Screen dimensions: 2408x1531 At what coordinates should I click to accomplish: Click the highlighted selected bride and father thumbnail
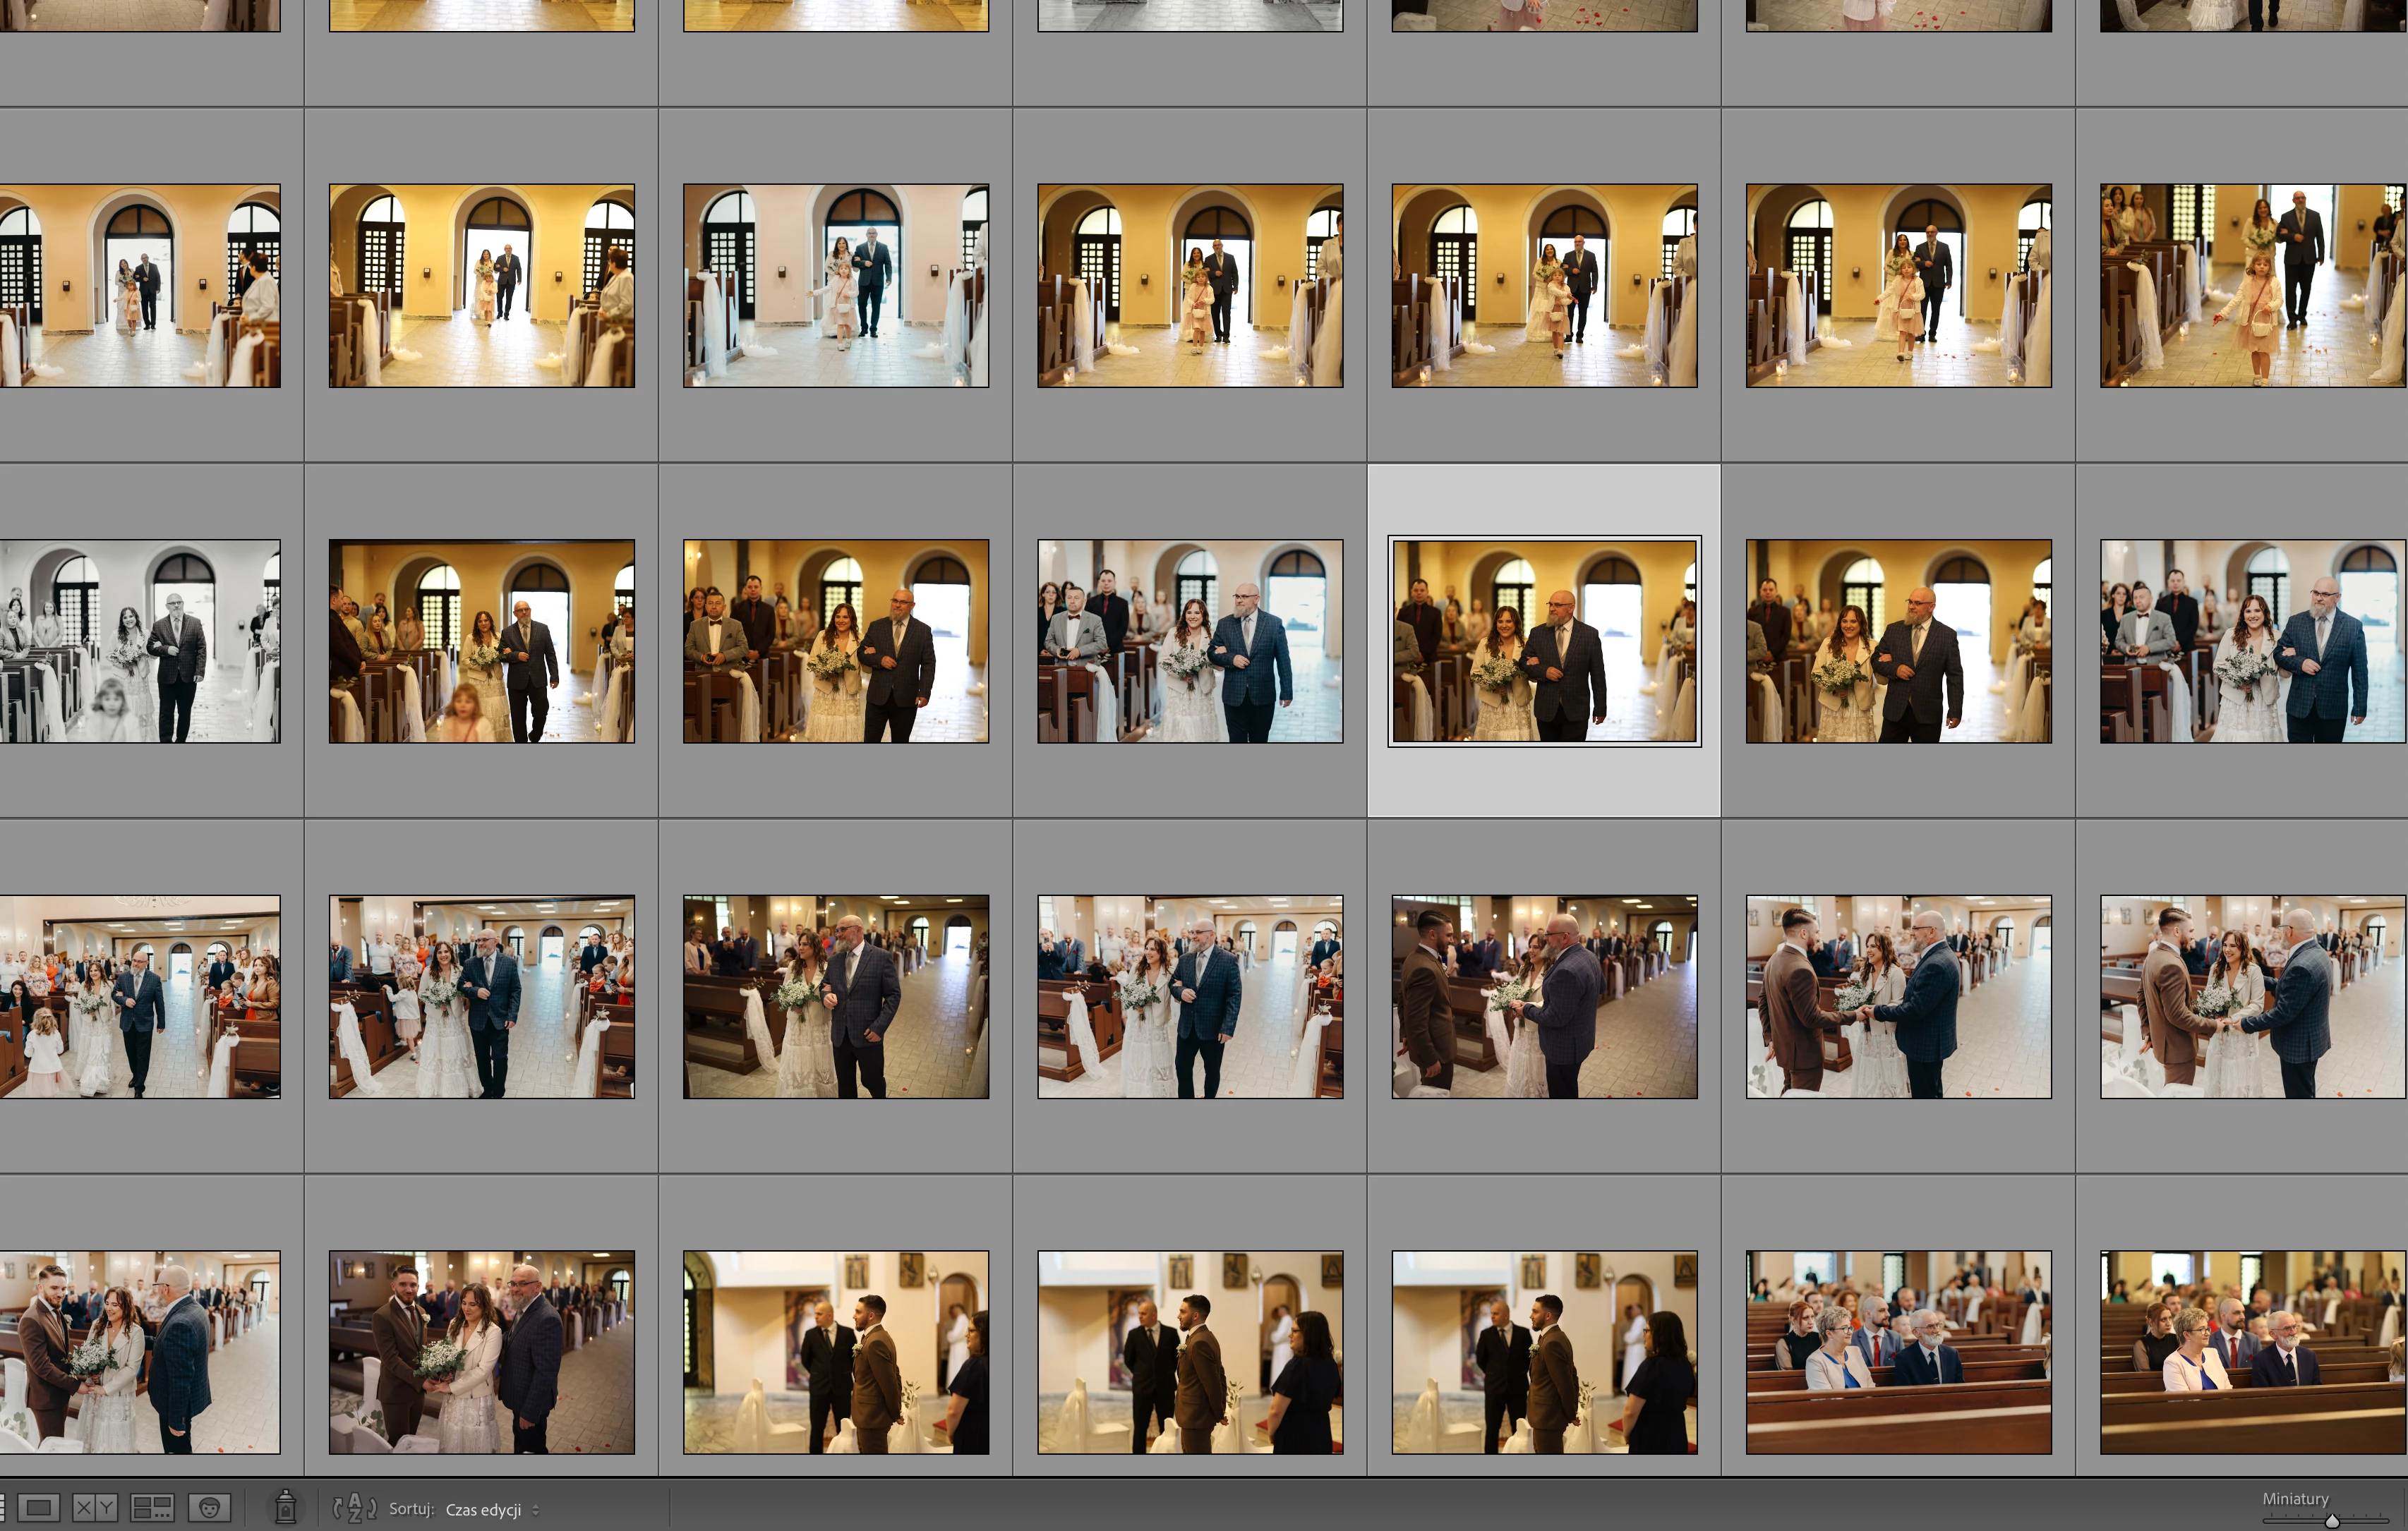(1544, 641)
